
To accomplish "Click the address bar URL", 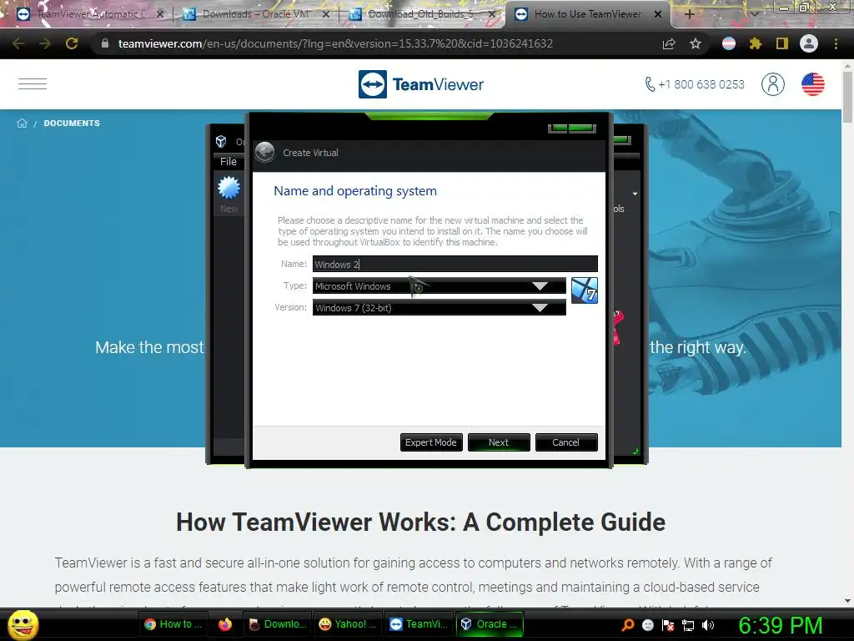I will coord(335,43).
